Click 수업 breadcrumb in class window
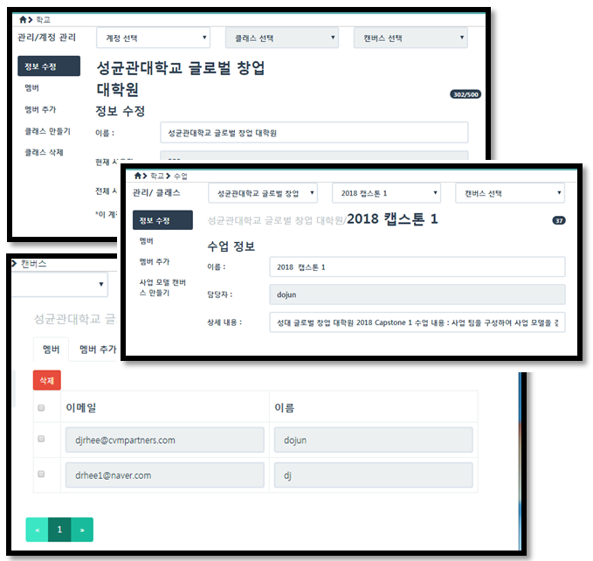The height and width of the screenshot is (561, 593). 181,176
